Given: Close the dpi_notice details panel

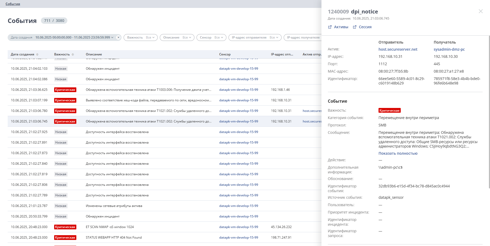Looking at the screenshot, I should coord(480,11).
